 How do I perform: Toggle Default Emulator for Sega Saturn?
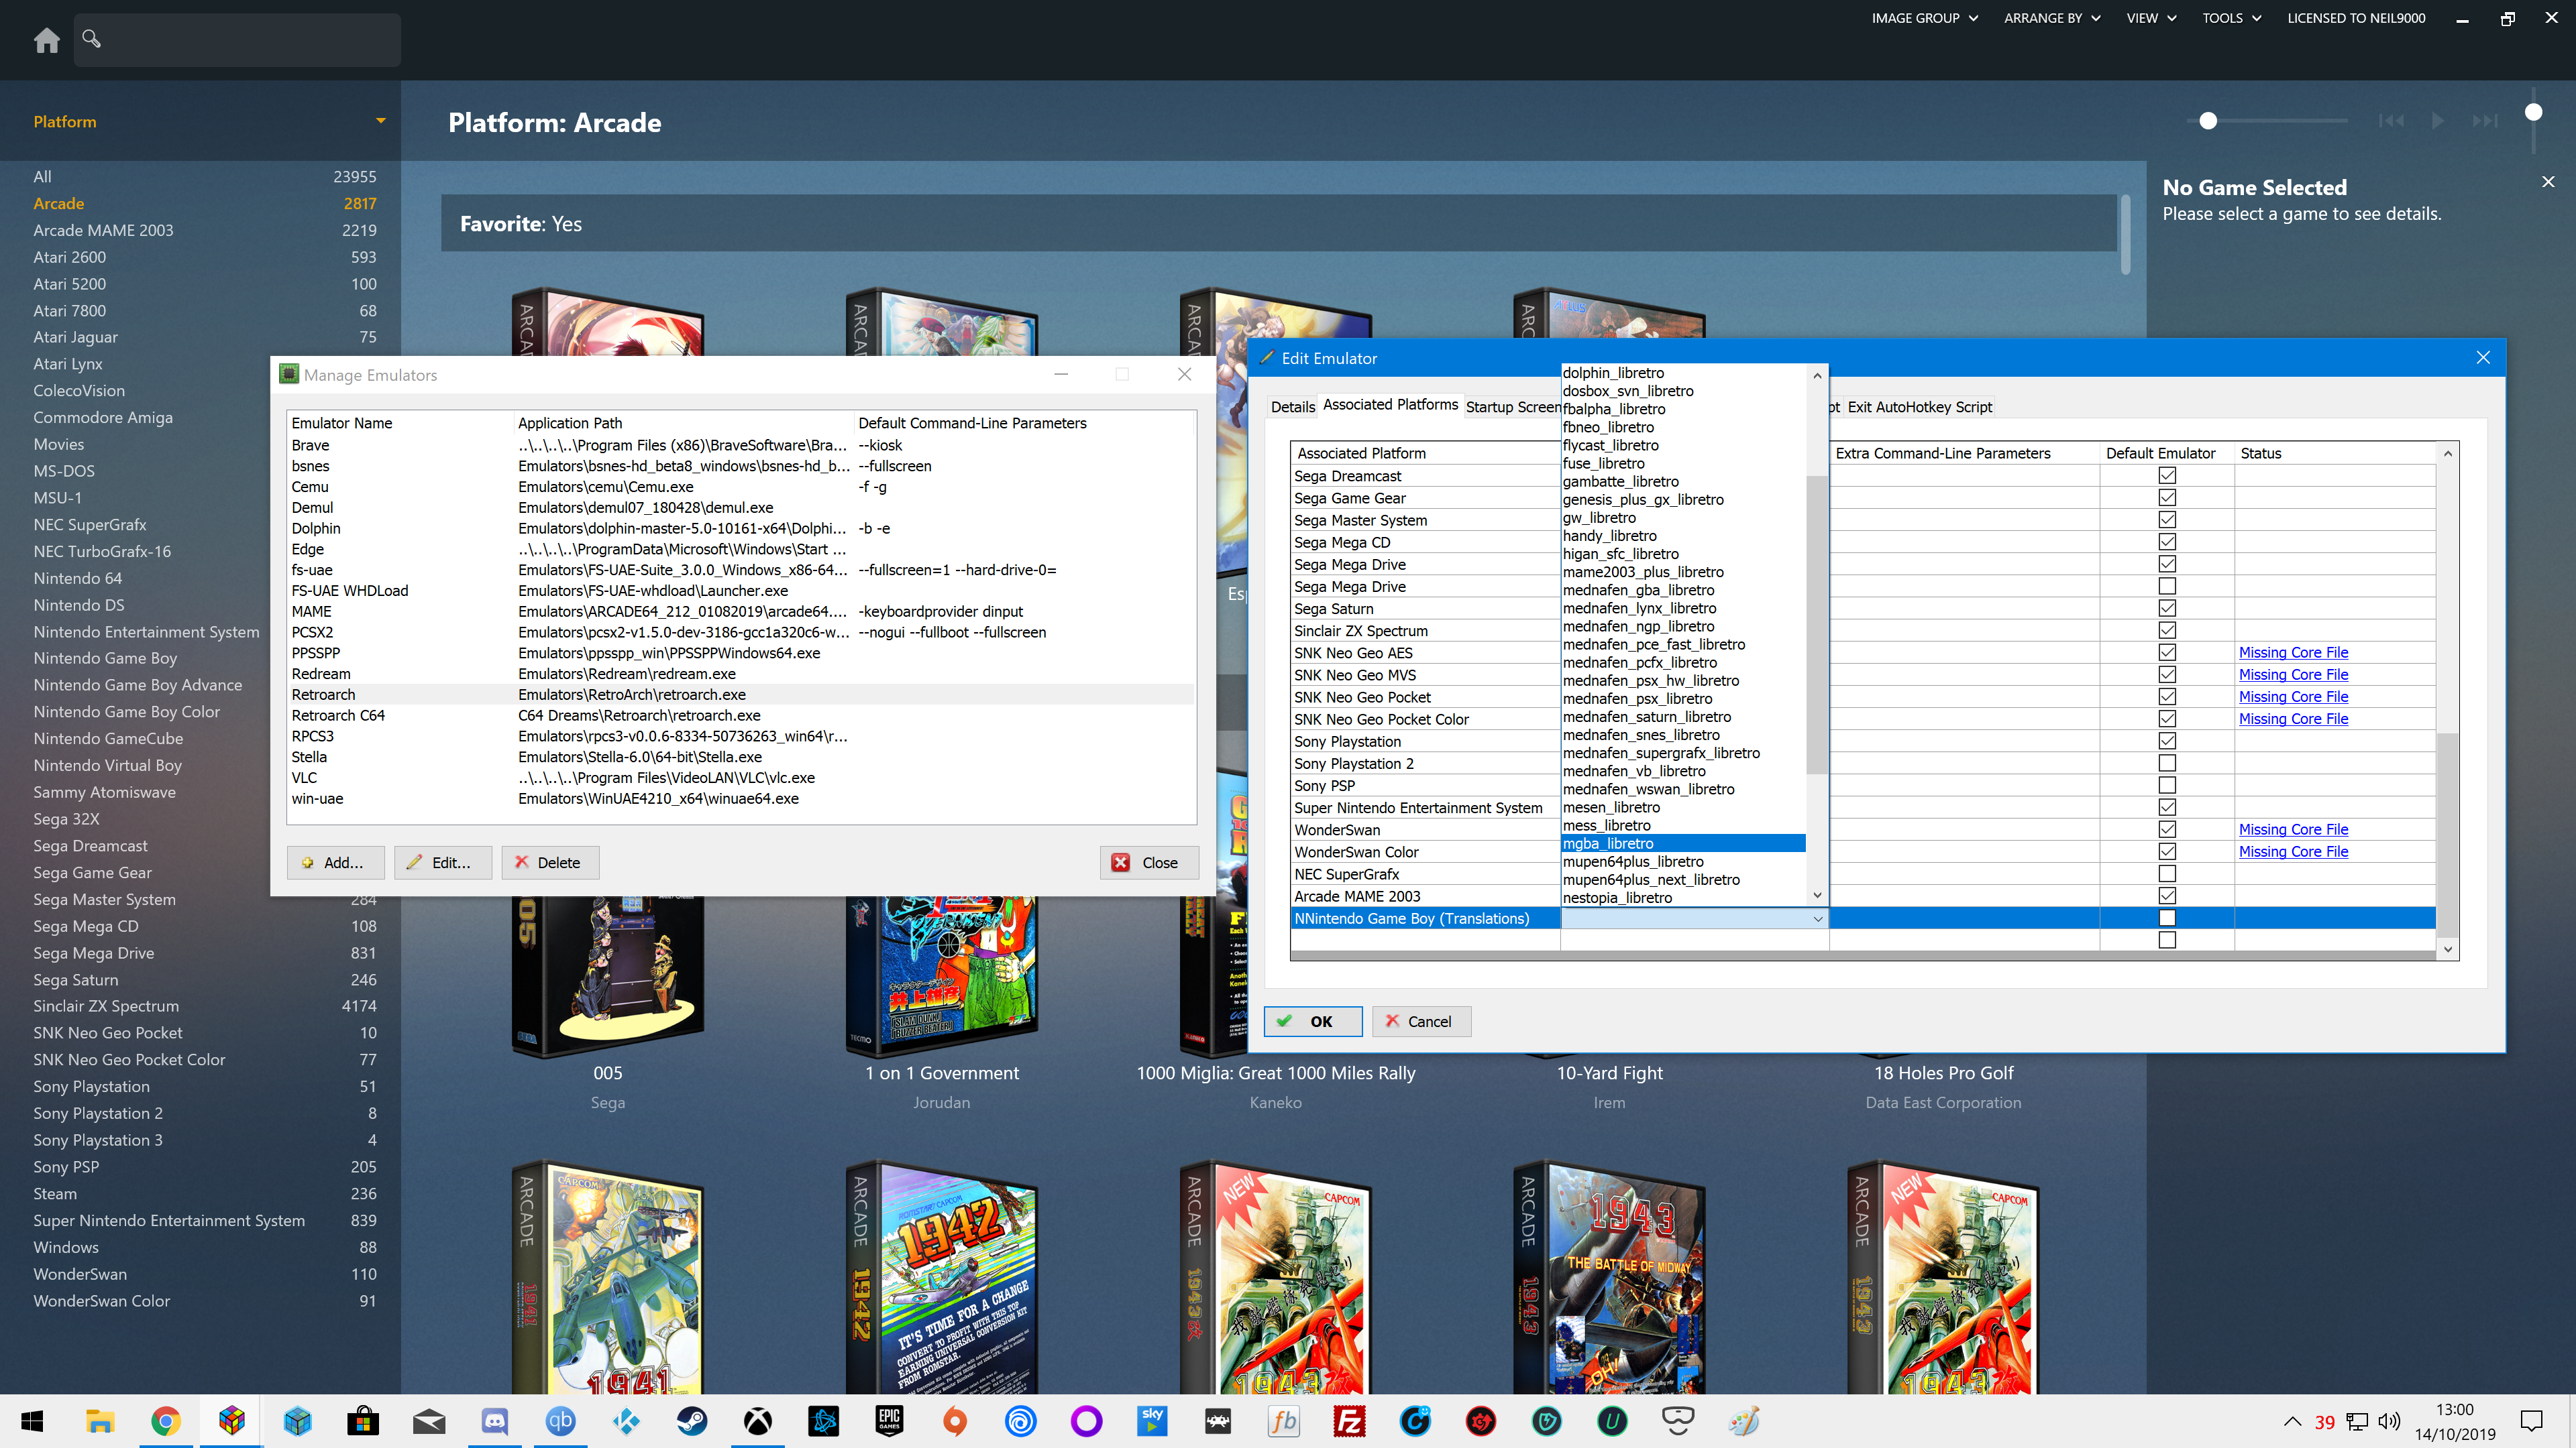point(2167,609)
